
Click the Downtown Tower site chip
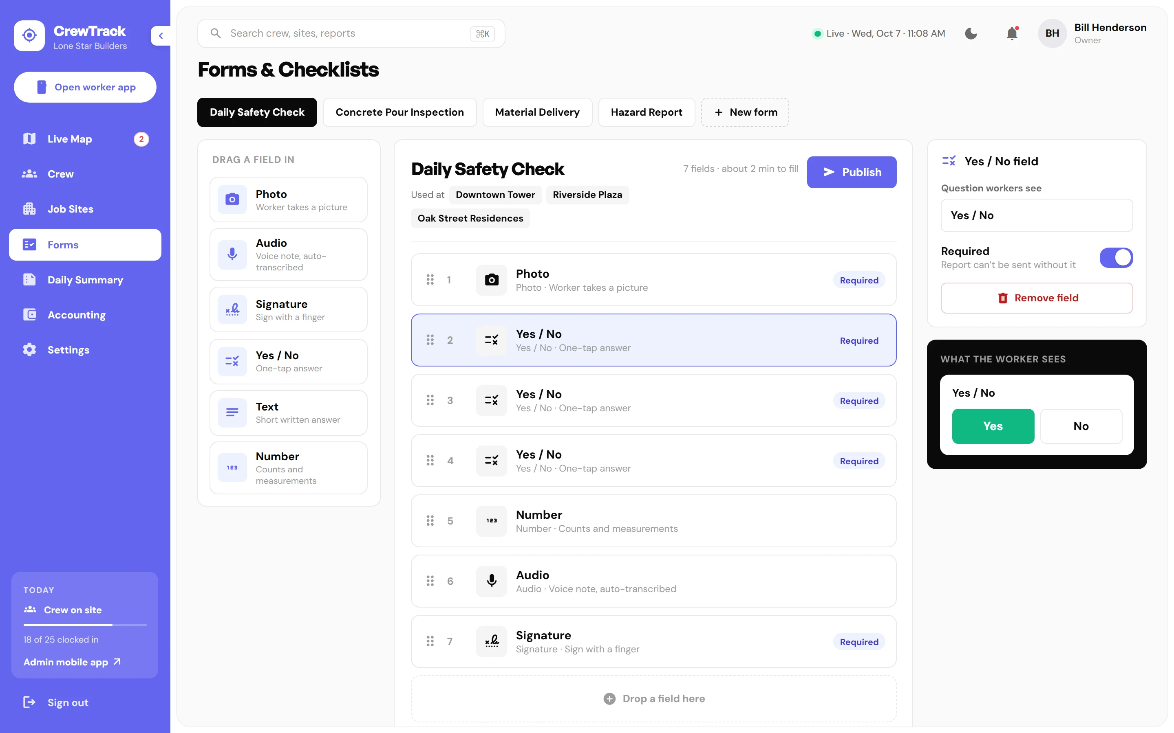coord(495,194)
